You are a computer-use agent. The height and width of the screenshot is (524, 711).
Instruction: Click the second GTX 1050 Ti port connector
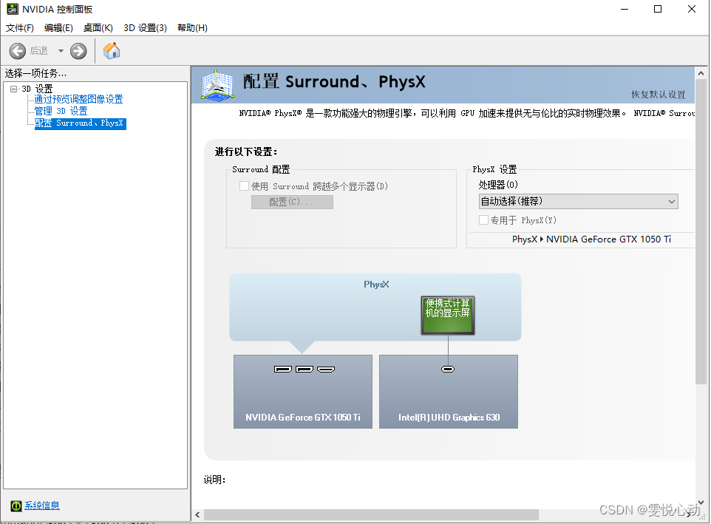click(305, 370)
